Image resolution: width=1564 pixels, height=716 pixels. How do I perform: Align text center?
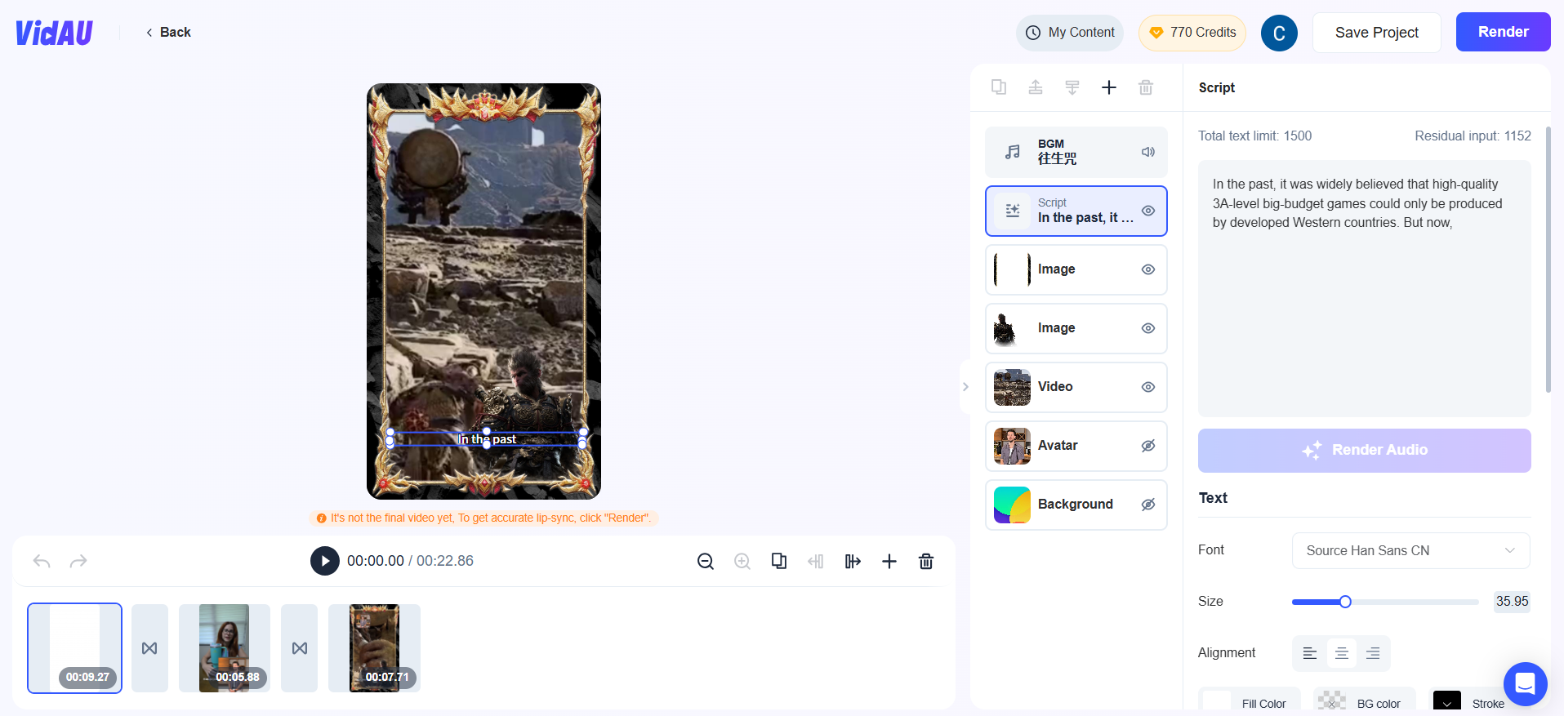pyautogui.click(x=1342, y=653)
